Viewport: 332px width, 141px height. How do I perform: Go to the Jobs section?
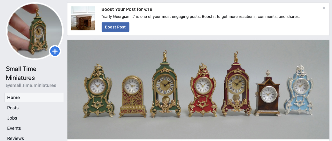(12, 118)
